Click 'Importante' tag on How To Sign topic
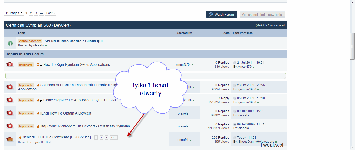The image size is (355, 150). [26, 65]
